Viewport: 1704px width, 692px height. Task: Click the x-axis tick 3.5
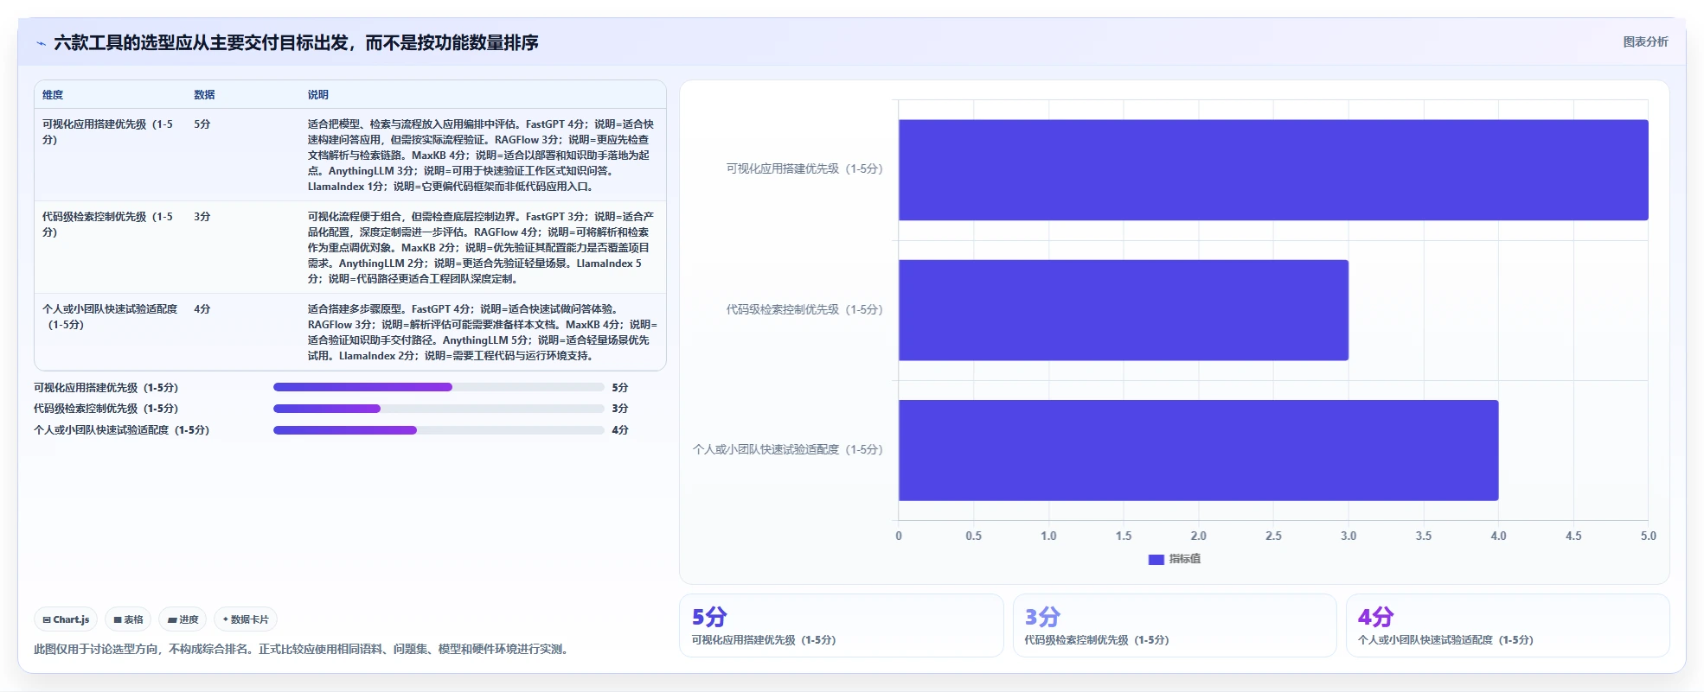pyautogui.click(x=1424, y=536)
